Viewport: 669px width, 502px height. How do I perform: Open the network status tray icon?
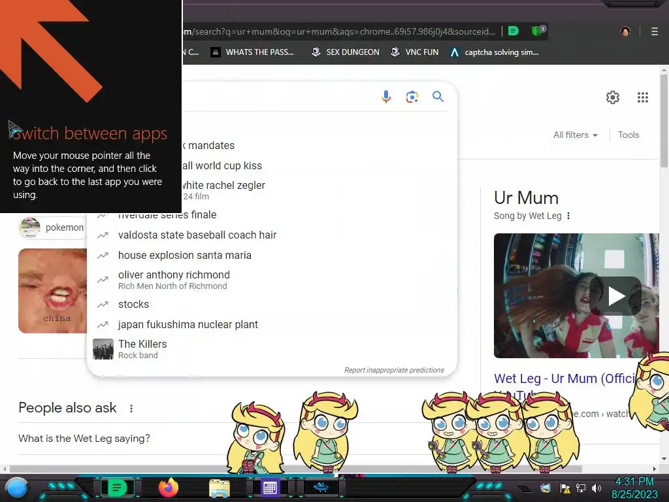pyautogui.click(x=580, y=488)
